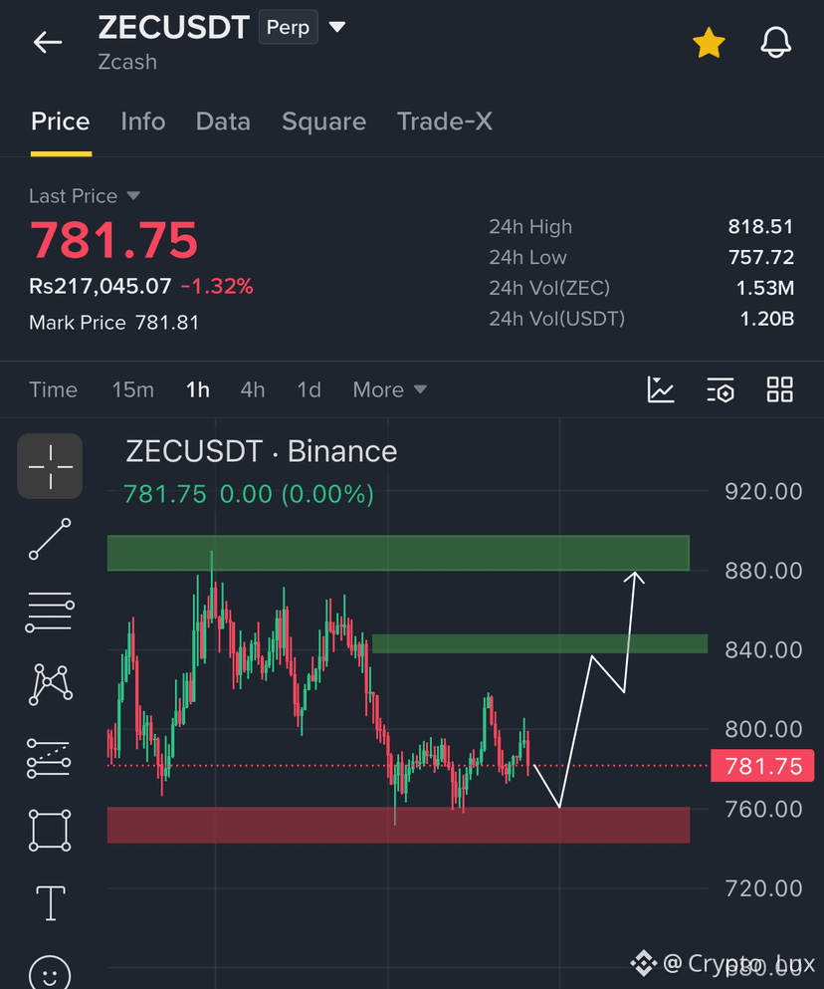Click the 24h High value 818.51
This screenshot has height=989, width=824.
(x=761, y=226)
